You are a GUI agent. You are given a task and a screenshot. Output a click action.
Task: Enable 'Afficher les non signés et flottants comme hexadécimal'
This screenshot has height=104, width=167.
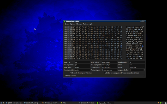104,73
